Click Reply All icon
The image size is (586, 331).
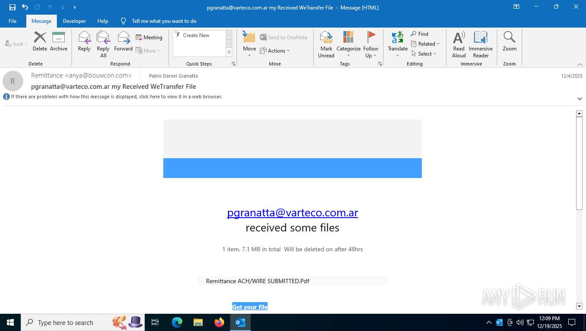click(103, 44)
